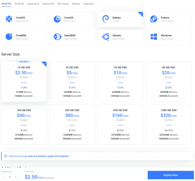Choose the Windows logo icon
The height and width of the screenshot is (181, 195).
point(154,37)
